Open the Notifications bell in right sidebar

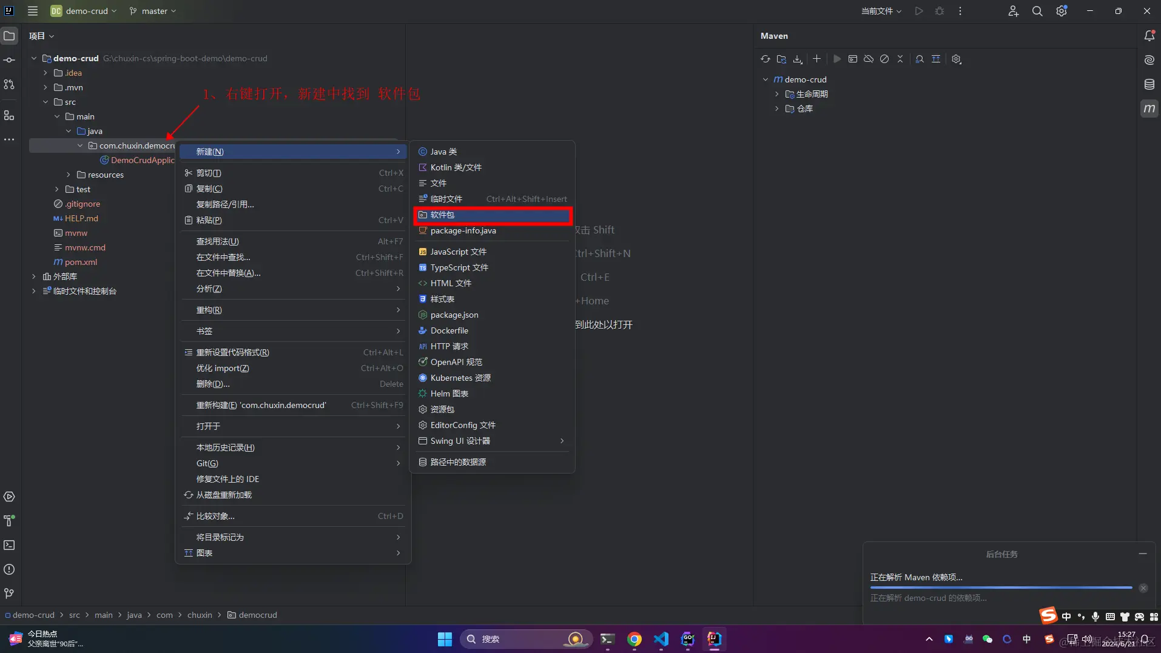coord(1149,36)
